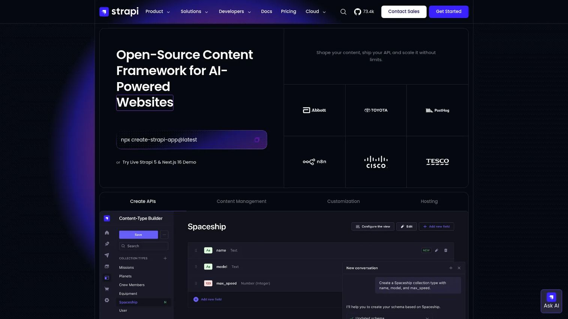Open the more options button beside Save
Screen dimensions: 568x319
[164, 235]
